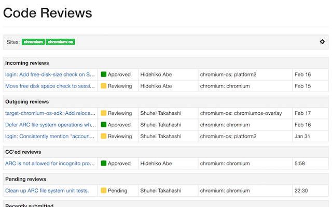Click yellow Pending icon for Clean up ARC
Image resolution: width=332 pixels, height=207 pixels.
tap(104, 190)
